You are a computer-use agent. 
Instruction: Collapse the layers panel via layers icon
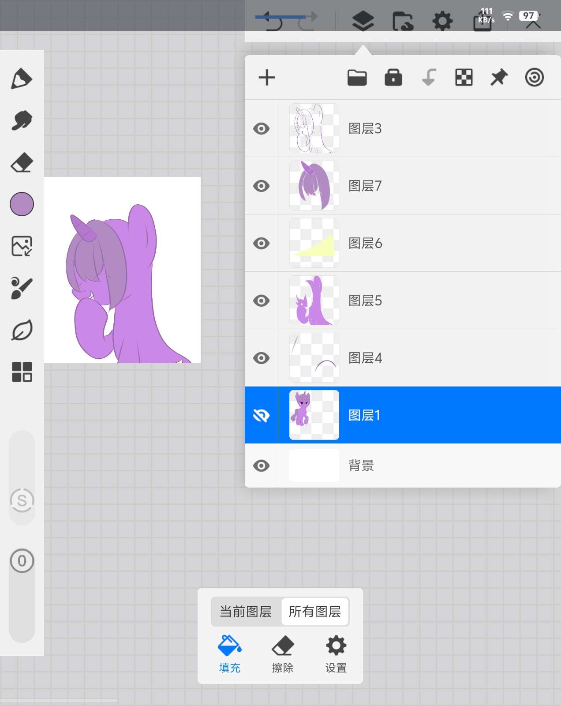pos(363,21)
